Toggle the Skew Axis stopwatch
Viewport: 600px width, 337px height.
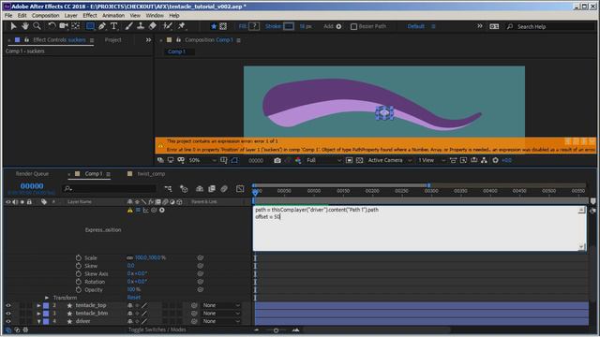click(79, 274)
